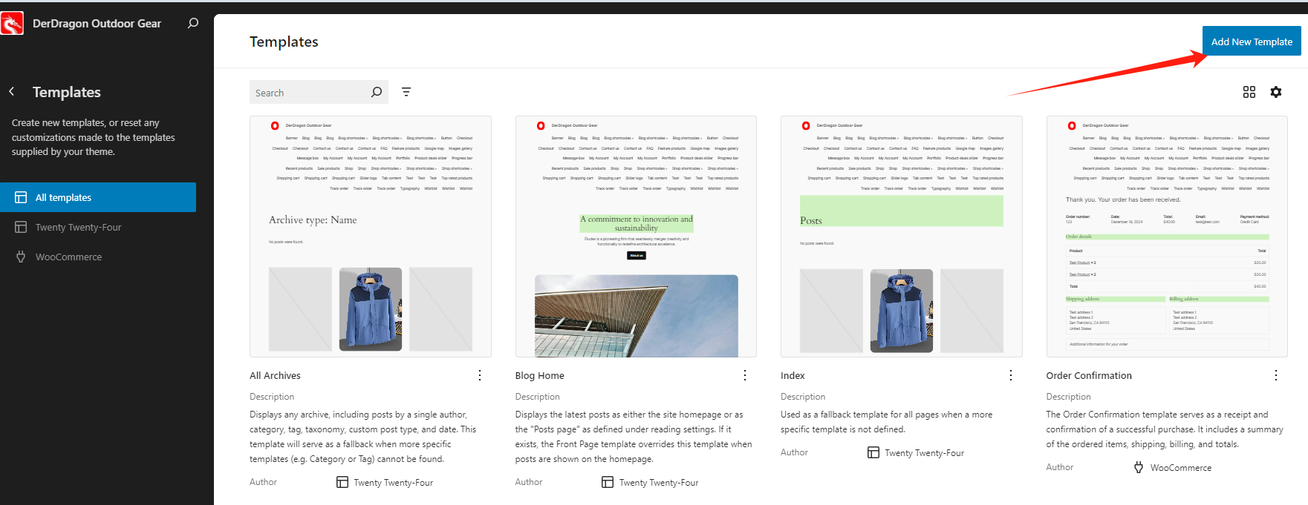Switch layout with the grid view icon

pos(1249,92)
